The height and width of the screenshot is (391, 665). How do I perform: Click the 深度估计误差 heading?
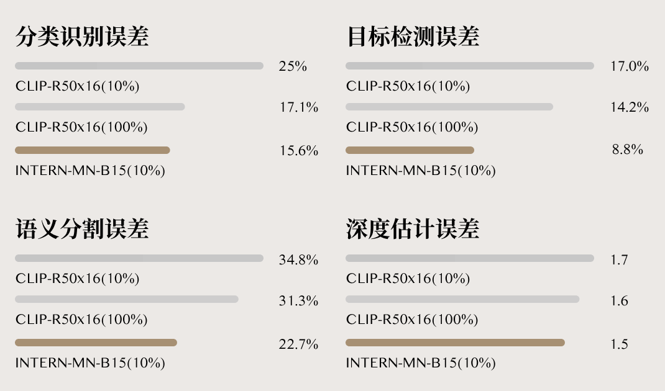(x=413, y=229)
